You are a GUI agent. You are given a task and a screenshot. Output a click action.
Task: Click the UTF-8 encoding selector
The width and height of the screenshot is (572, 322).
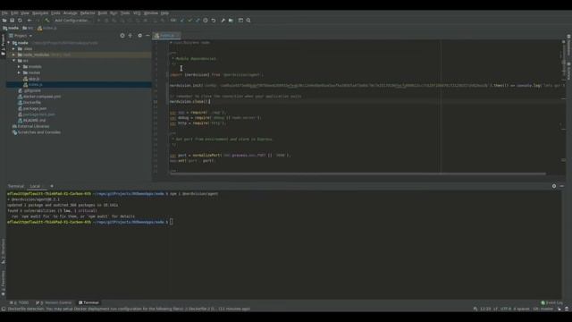click(x=505, y=309)
